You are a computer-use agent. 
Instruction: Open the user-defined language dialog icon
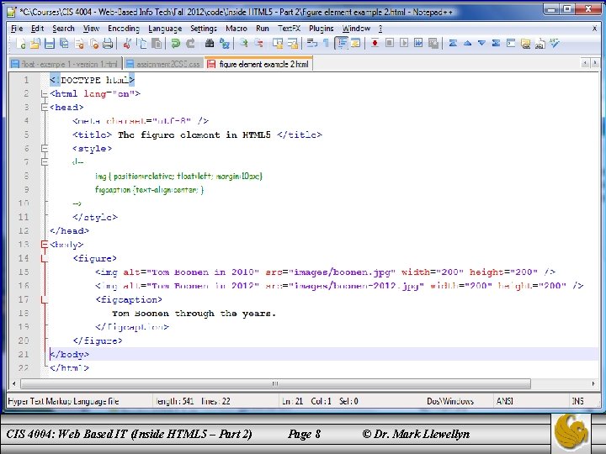click(x=355, y=44)
